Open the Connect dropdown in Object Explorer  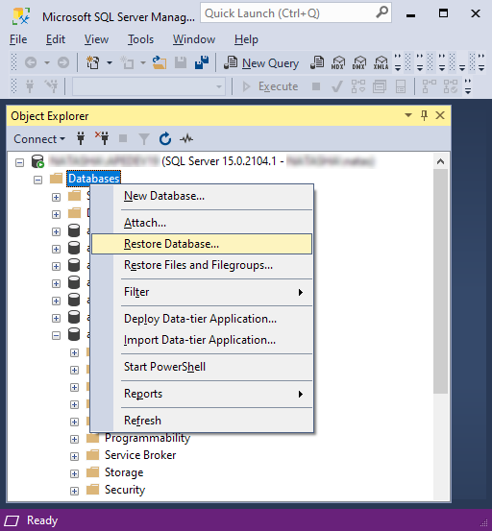(x=39, y=139)
